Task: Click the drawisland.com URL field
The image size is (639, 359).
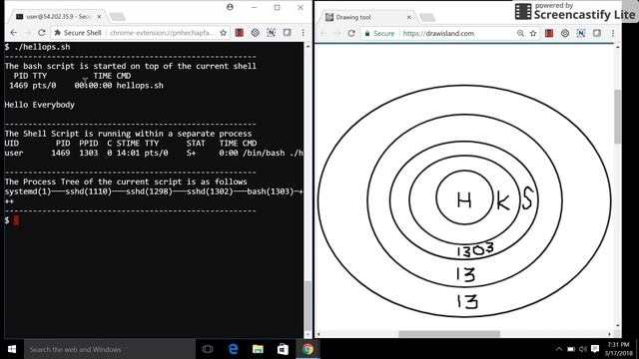Action: coord(438,33)
